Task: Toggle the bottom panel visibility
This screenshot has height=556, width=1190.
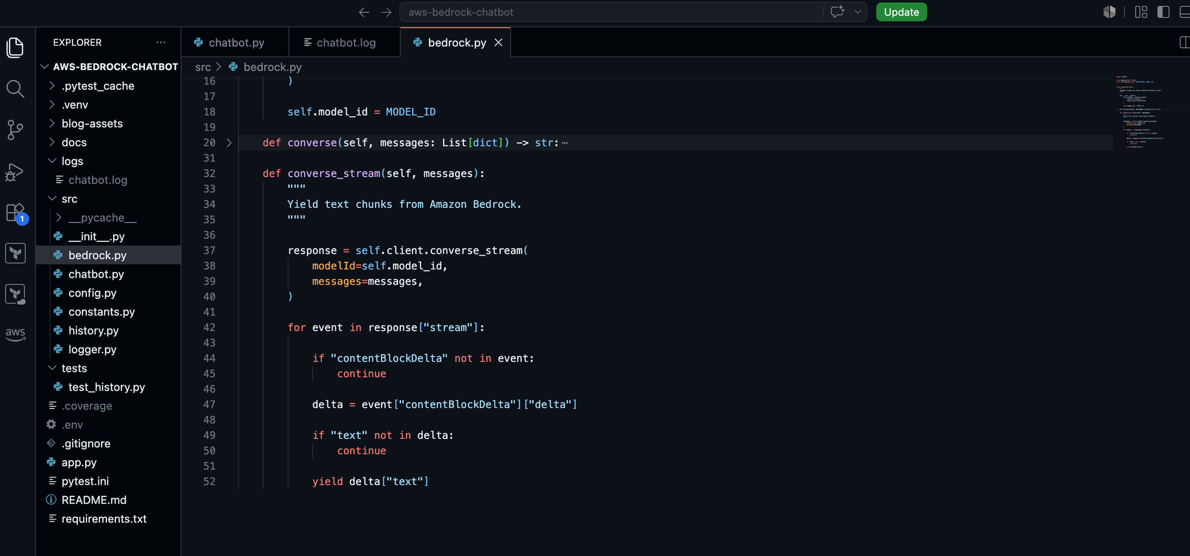Action: pyautogui.click(x=1185, y=12)
